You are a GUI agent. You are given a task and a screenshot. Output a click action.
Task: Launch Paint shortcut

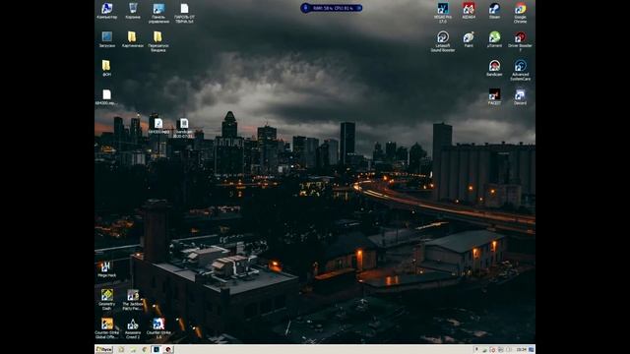pos(469,39)
